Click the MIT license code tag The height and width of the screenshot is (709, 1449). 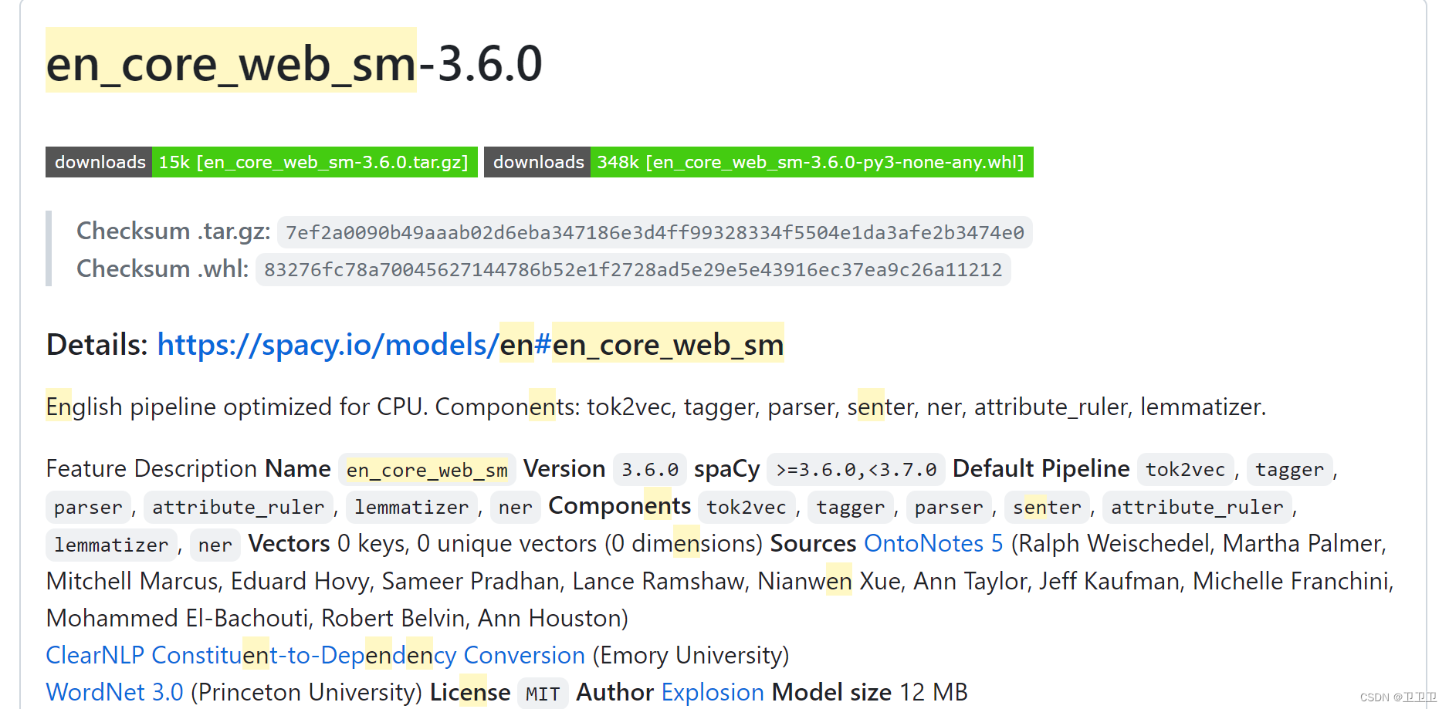click(543, 694)
